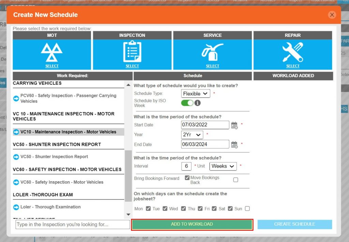349x242 pixels.
Task: Open the Schedule Type dropdown
Action: [x=195, y=94]
